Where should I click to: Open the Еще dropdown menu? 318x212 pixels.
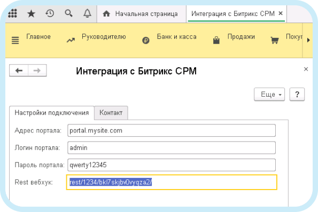[x=269, y=94]
